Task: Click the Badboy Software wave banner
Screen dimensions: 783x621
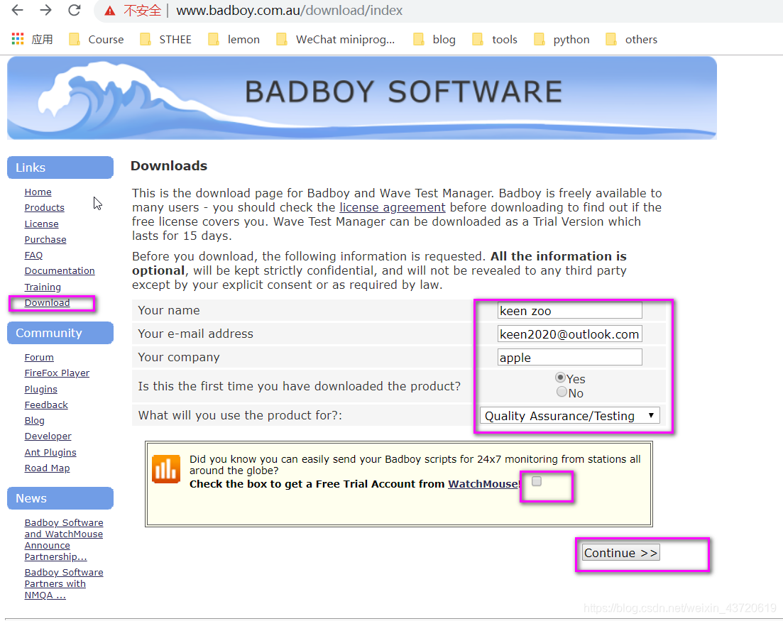Action: 362,98
